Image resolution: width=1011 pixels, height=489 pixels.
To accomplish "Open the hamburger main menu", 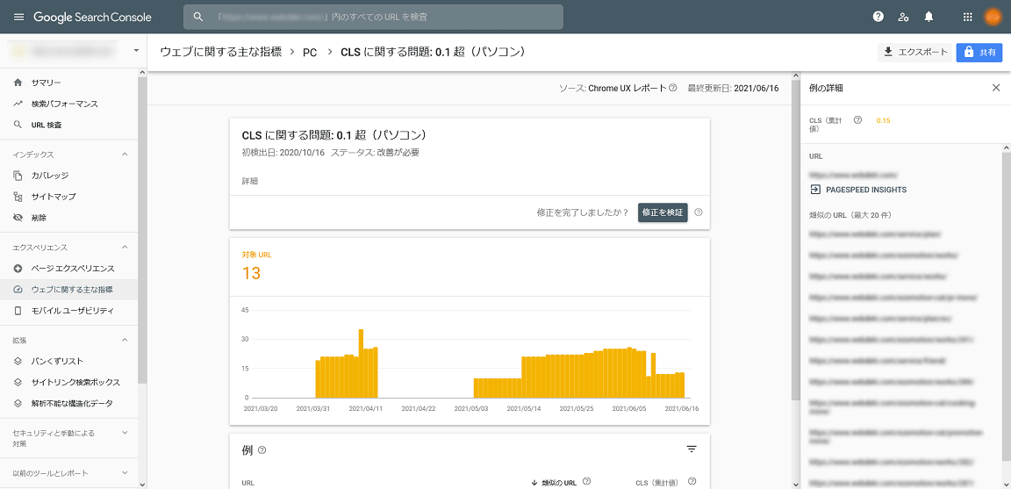I will pos(18,17).
